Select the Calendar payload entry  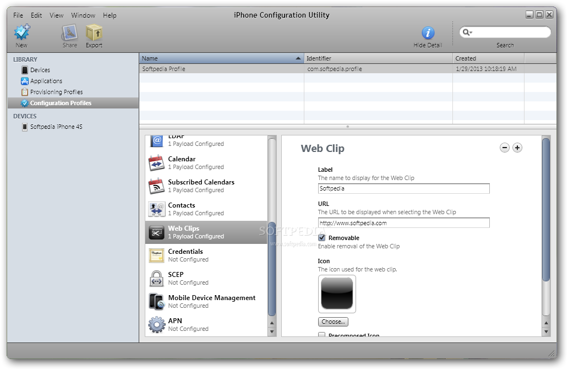point(206,163)
